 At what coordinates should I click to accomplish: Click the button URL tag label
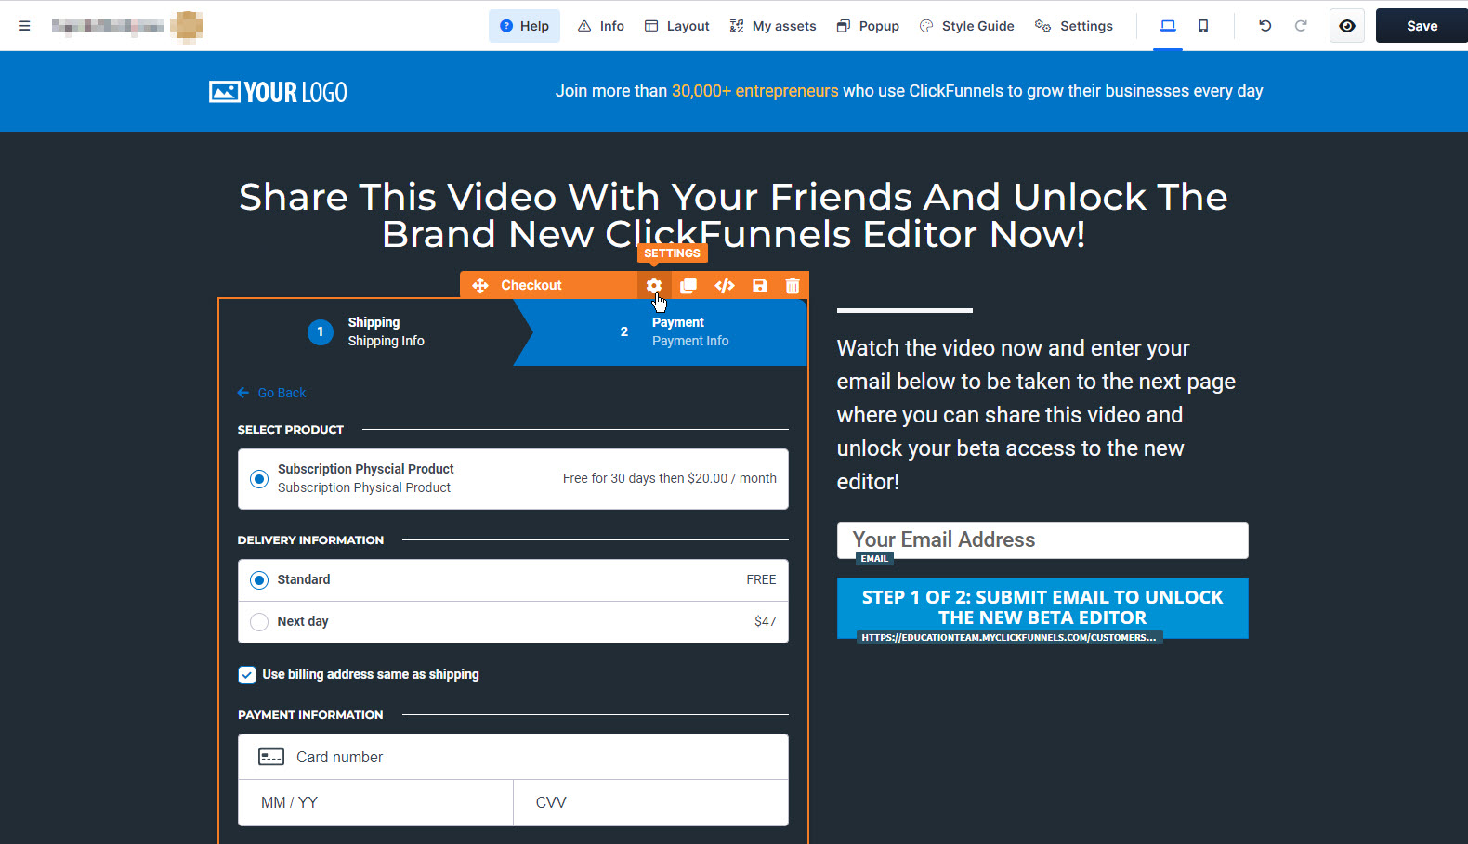click(x=1009, y=638)
